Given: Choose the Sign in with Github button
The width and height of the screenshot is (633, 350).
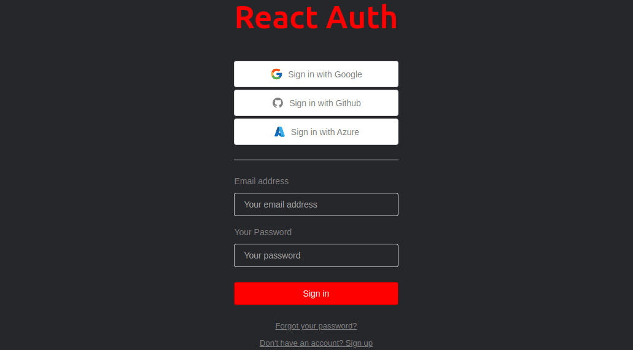Looking at the screenshot, I should (x=316, y=103).
